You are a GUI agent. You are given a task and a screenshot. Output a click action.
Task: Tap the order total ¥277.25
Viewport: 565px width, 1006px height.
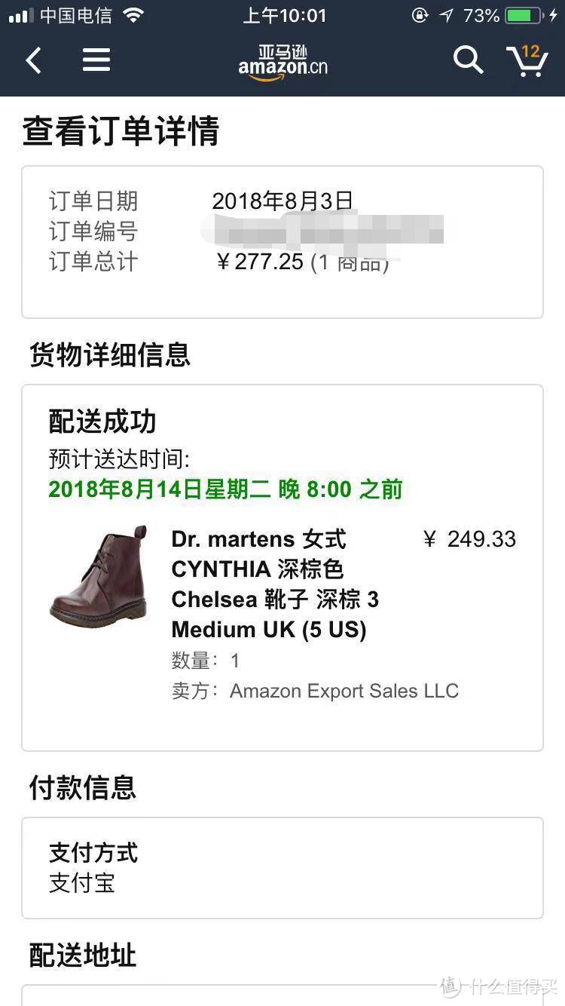point(260,262)
